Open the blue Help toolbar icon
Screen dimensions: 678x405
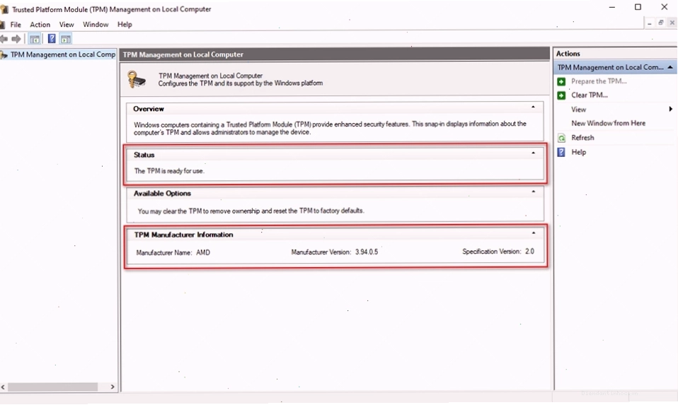(52, 39)
